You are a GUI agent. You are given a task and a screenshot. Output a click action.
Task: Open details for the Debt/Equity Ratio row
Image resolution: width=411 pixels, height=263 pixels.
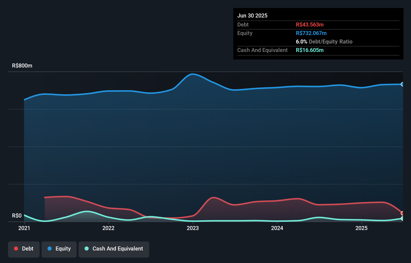[x=324, y=41]
